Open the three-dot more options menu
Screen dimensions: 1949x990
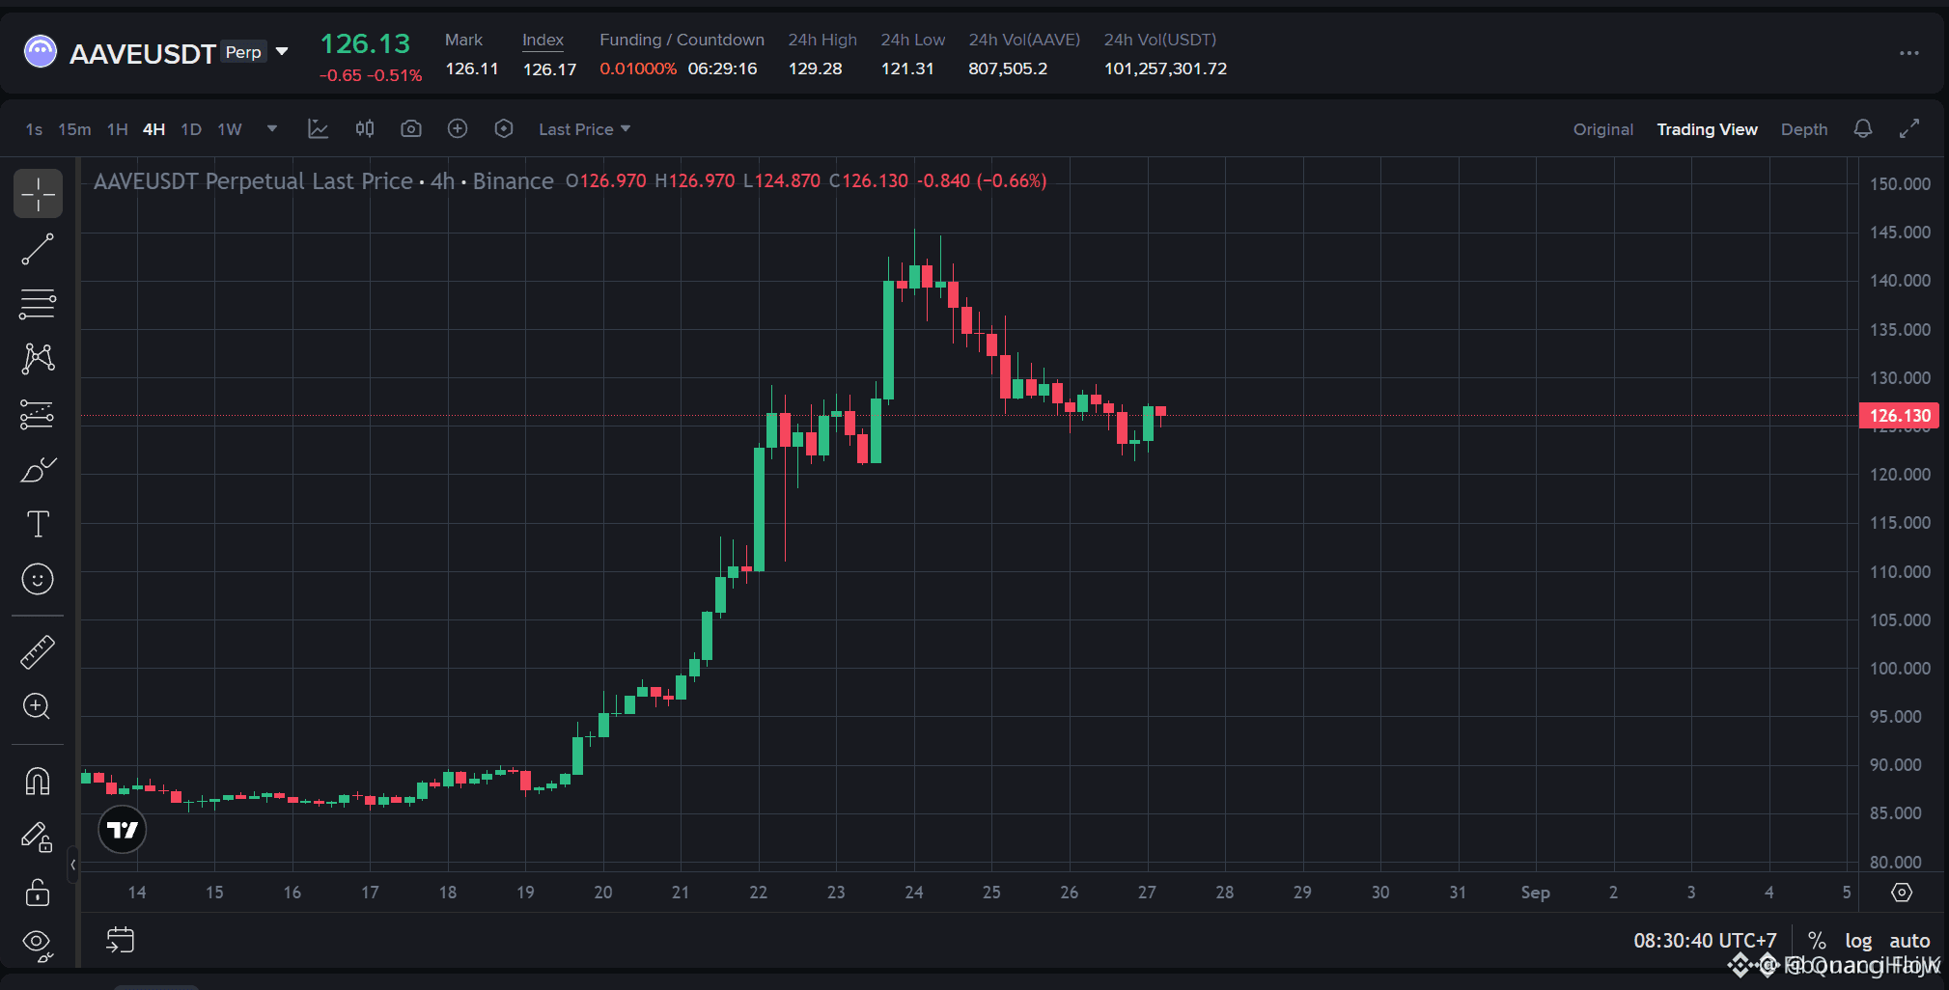pyautogui.click(x=1909, y=53)
